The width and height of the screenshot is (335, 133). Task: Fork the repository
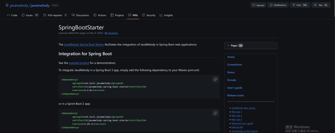pos(300,5)
